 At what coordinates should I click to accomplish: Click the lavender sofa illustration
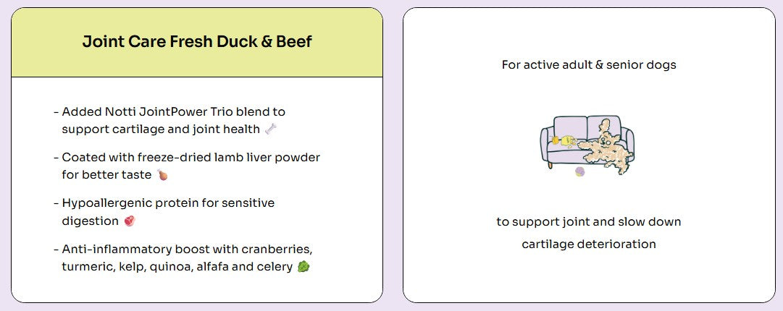coord(587,142)
